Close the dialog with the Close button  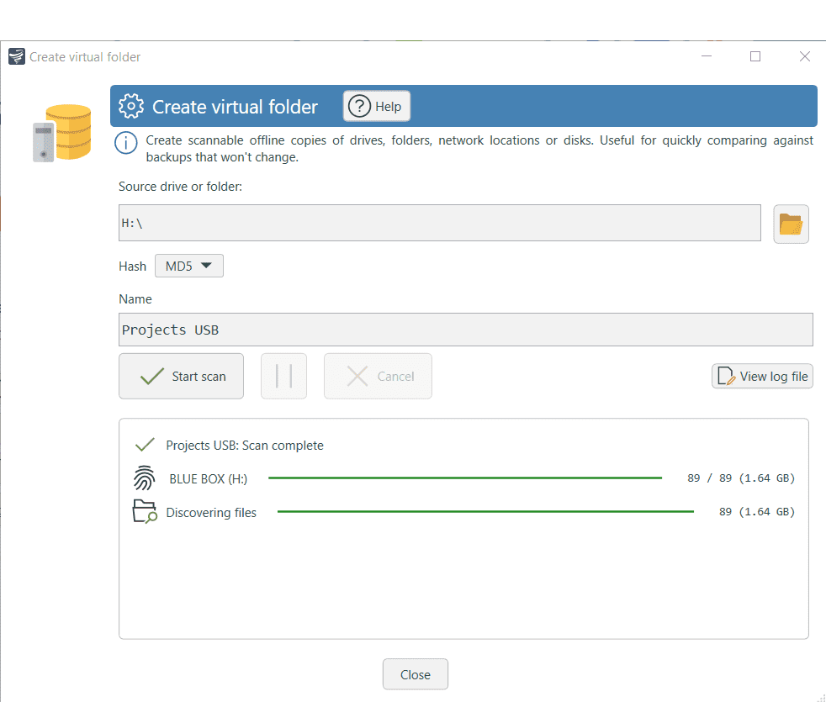416,674
